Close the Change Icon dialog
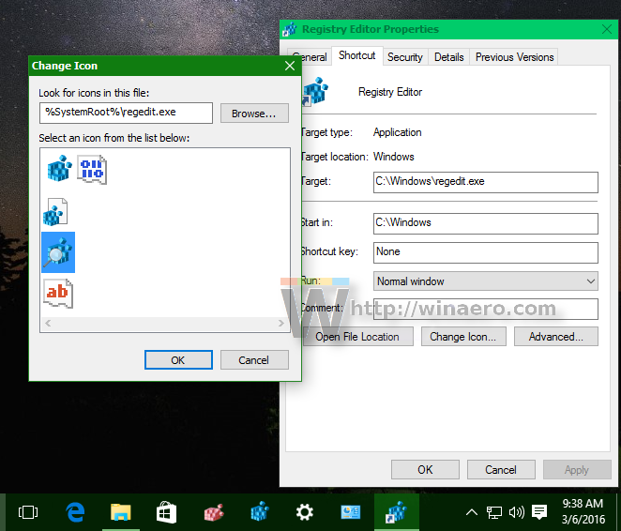Screen dimensions: 621x531 (x=290, y=66)
